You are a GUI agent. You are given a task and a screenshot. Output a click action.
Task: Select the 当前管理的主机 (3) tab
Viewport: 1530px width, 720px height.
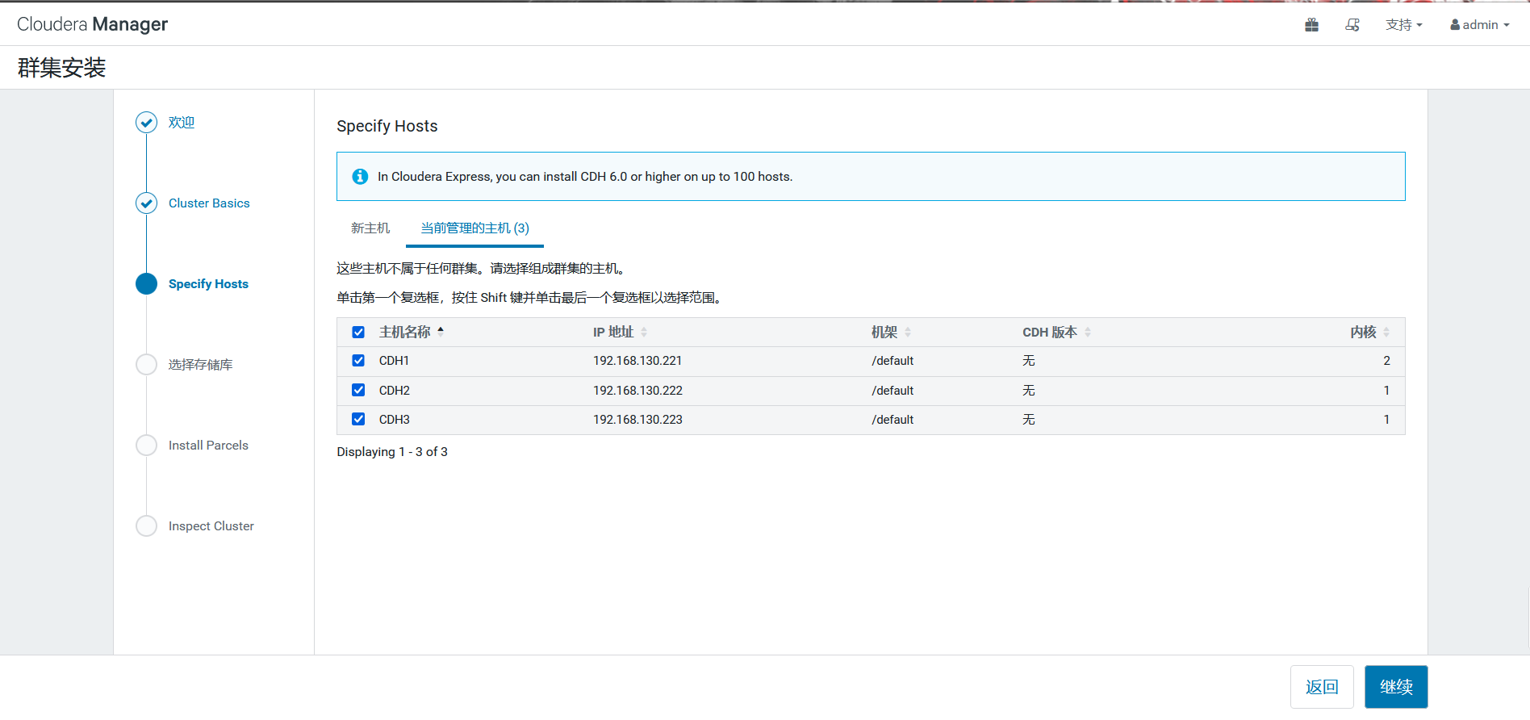[475, 228]
